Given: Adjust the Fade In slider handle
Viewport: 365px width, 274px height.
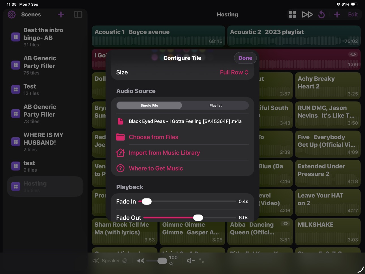Looking at the screenshot, I should point(147,202).
